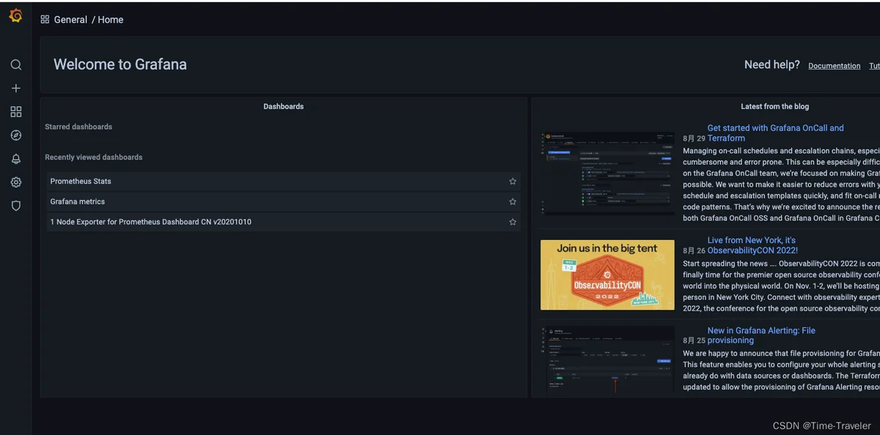
Task: Click the Welcome to Grafana heading
Action: tap(120, 64)
